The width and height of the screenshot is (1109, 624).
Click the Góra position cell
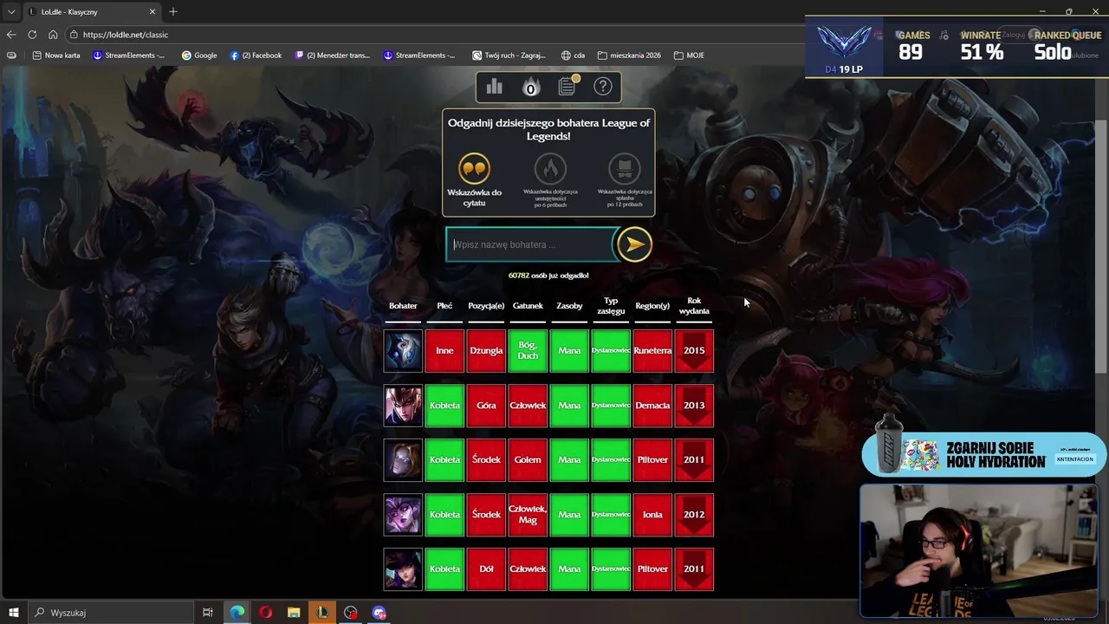[x=486, y=406]
